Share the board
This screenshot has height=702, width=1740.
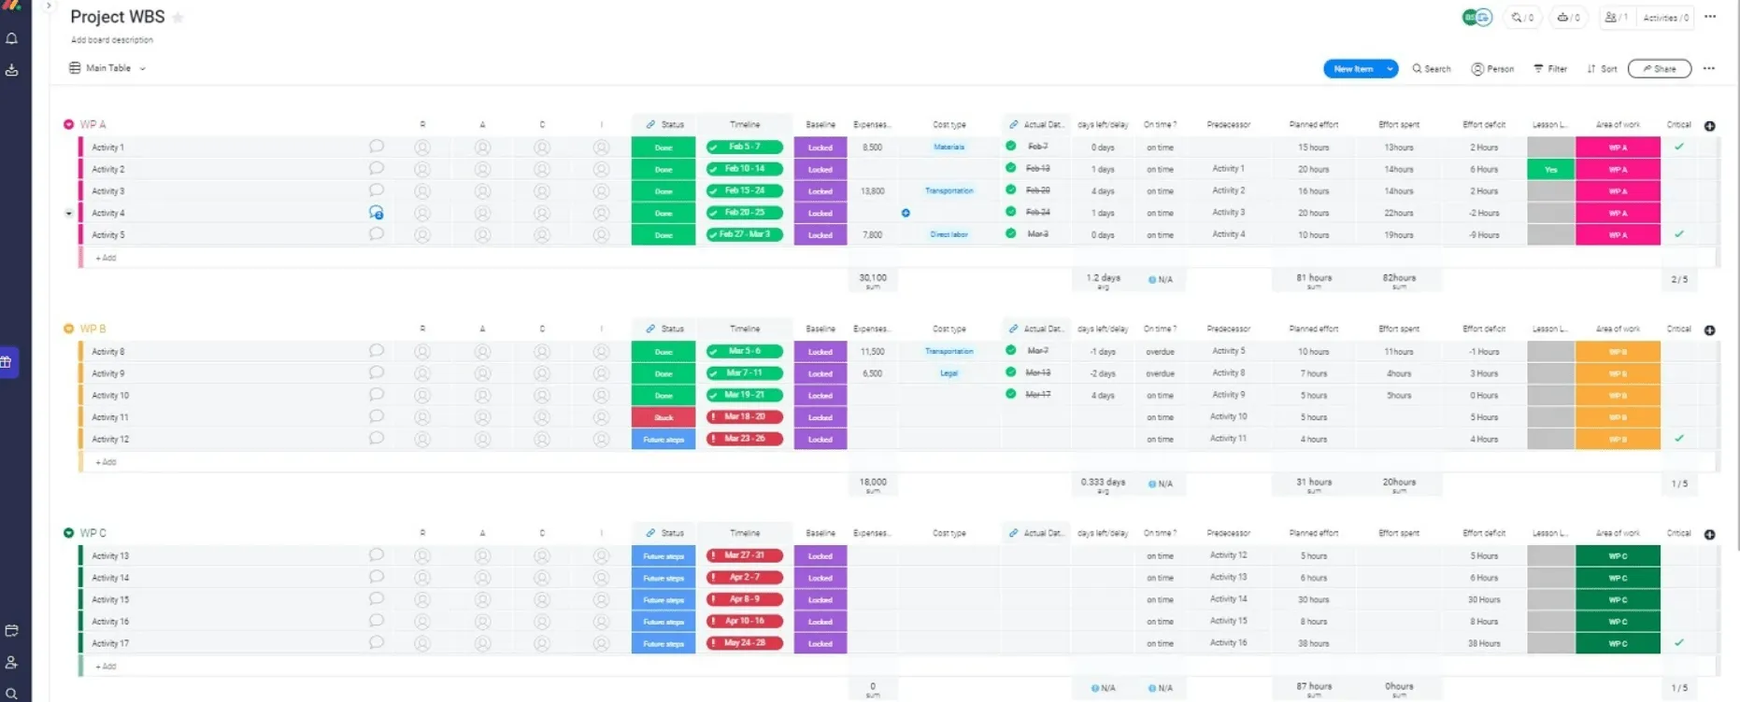(x=1659, y=69)
